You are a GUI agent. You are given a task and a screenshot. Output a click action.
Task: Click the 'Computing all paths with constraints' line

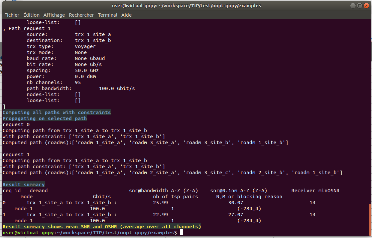coord(57,112)
